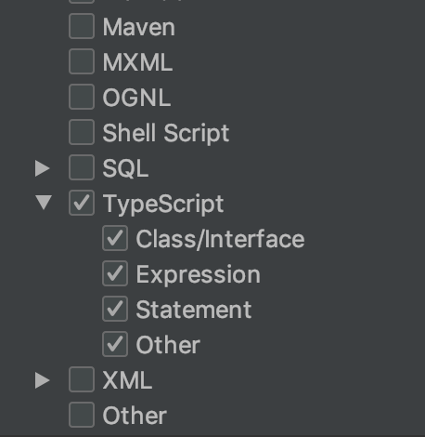Enable the bottom Other checkbox

point(82,415)
